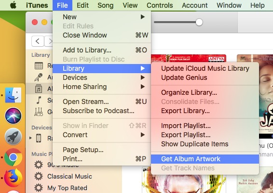The image size is (273, 193).
Task: Choose Open Stream…
Action: pos(102,102)
